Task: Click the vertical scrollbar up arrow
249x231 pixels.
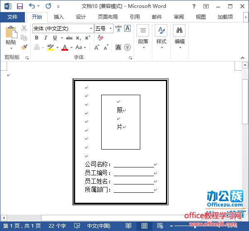Action: 245,65
